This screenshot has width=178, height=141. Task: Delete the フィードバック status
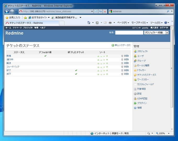pos(125,67)
